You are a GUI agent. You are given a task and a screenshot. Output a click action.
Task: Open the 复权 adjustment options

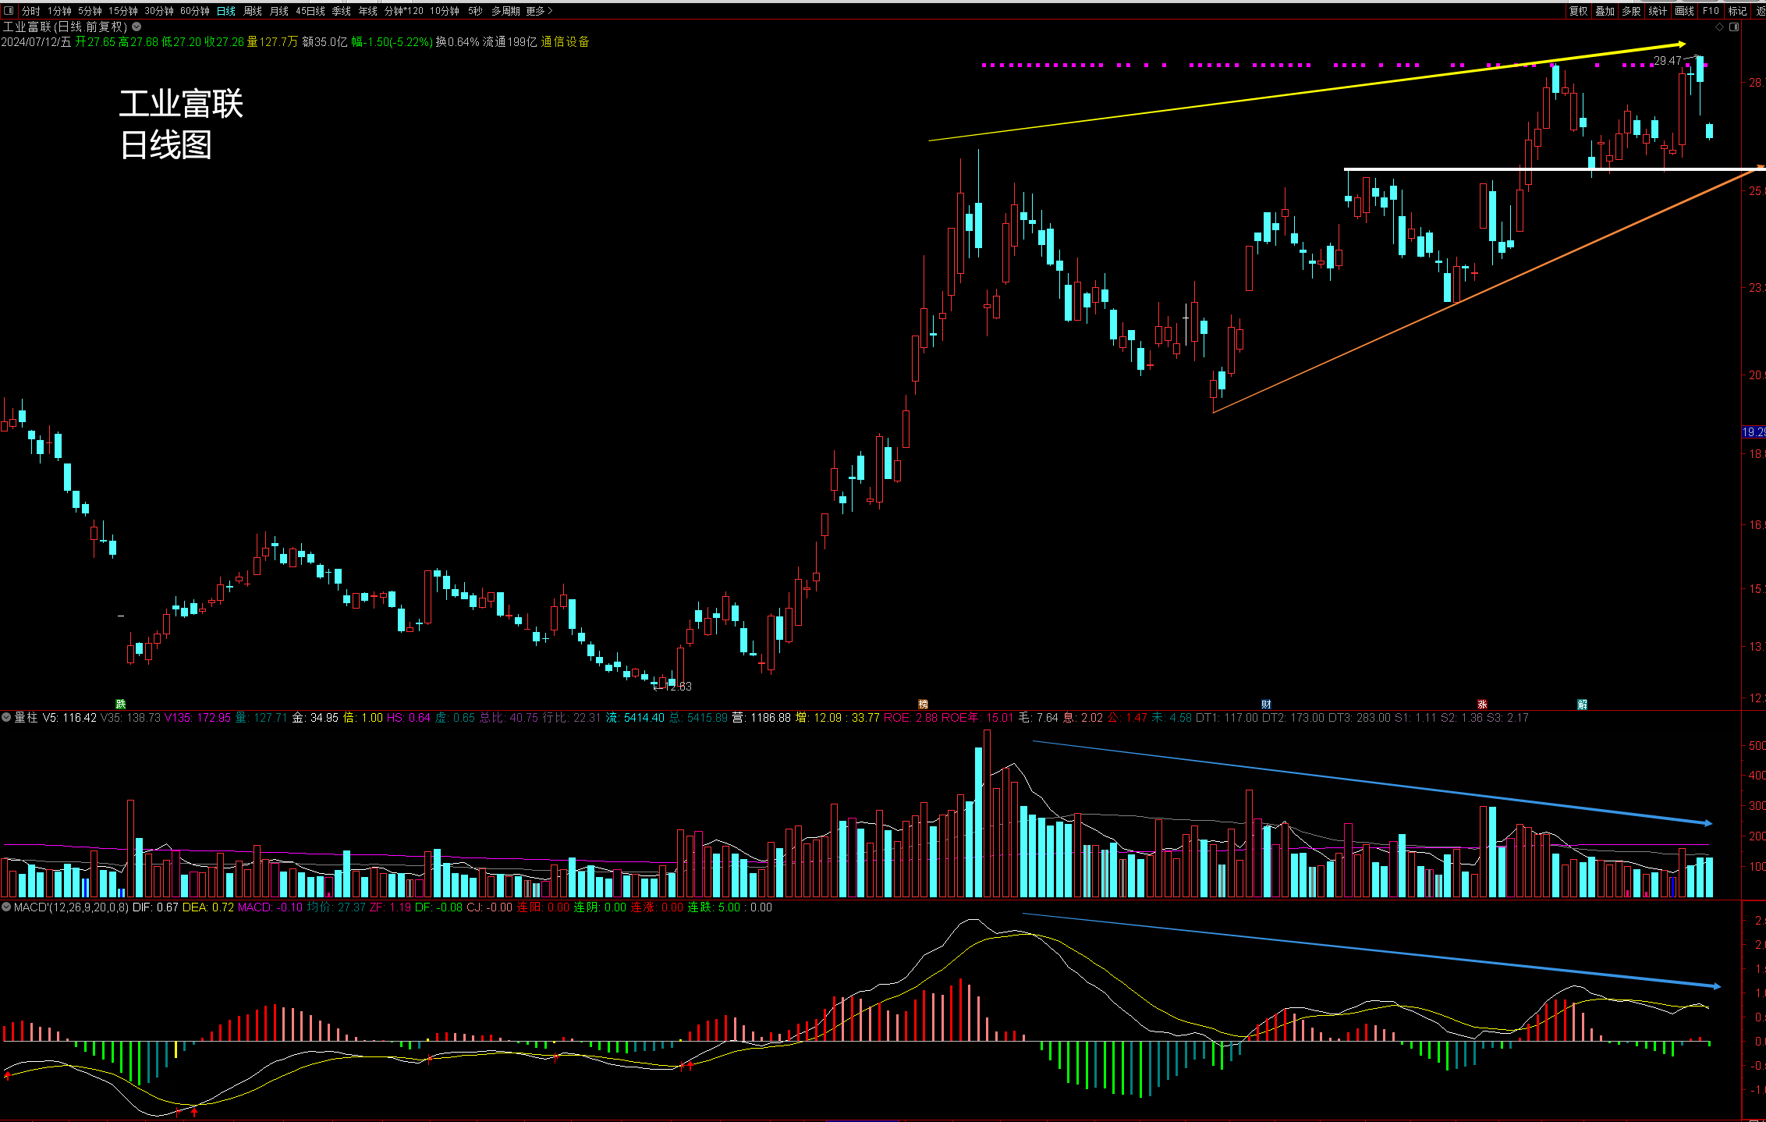[1578, 11]
